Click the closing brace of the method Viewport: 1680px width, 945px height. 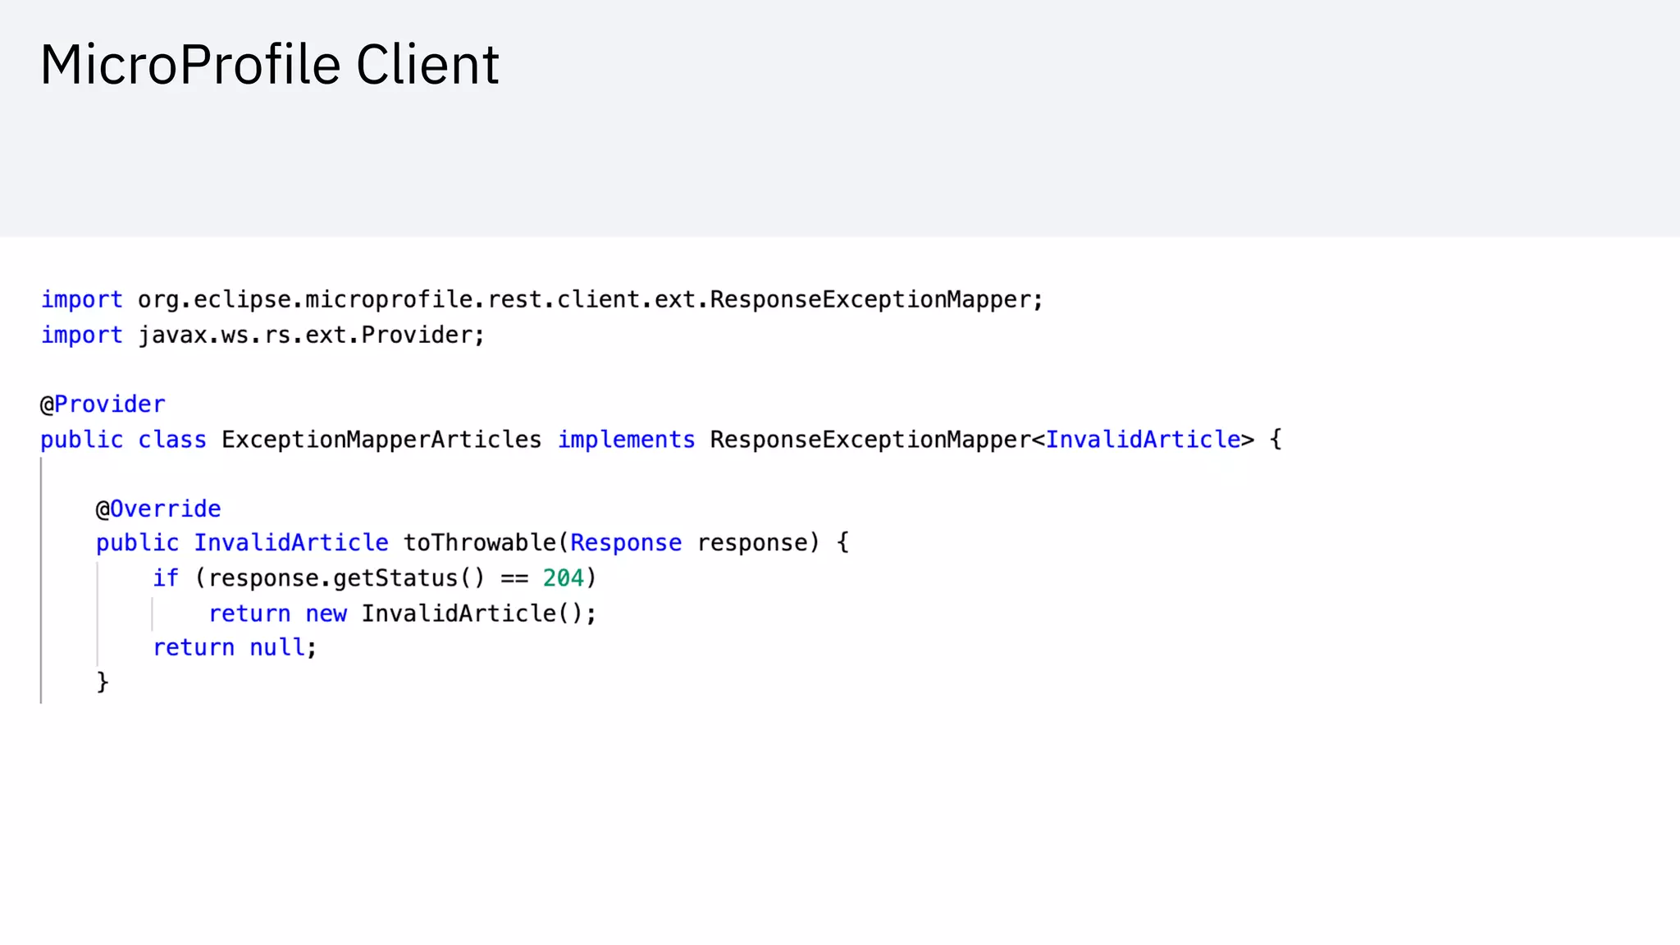point(103,682)
